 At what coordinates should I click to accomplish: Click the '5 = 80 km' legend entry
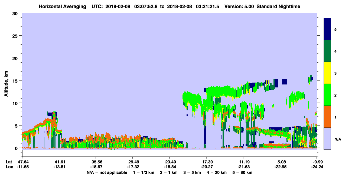(x=243, y=172)
